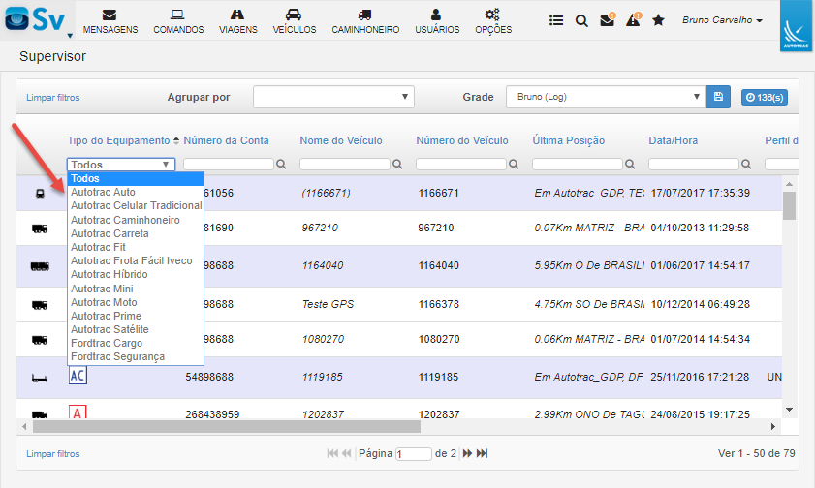815x488 pixels.
Task: Click search icon beside Nome do Veículo filter
Action: 397,164
